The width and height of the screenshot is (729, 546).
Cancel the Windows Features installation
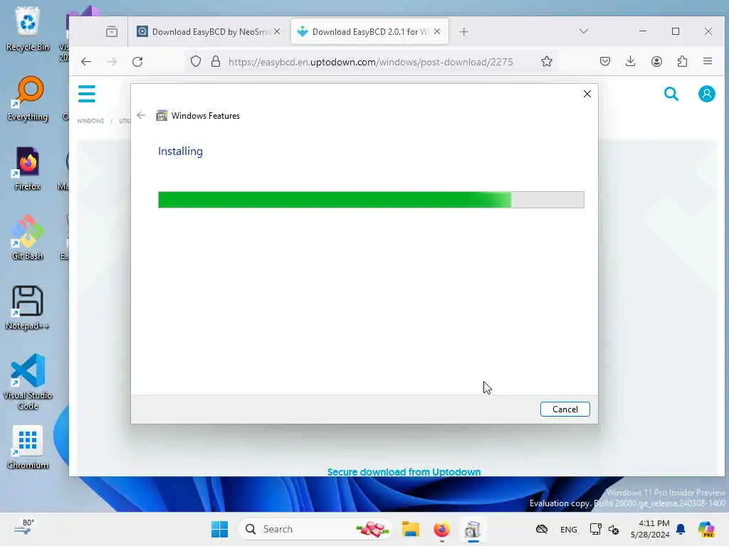click(x=565, y=409)
